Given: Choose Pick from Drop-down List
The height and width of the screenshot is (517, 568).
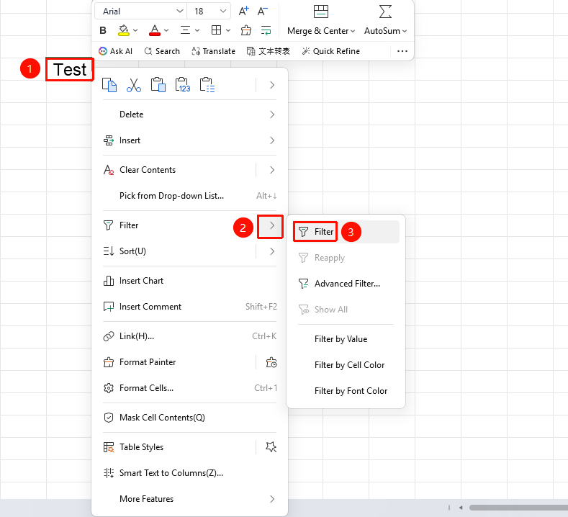Looking at the screenshot, I should coord(189,196).
